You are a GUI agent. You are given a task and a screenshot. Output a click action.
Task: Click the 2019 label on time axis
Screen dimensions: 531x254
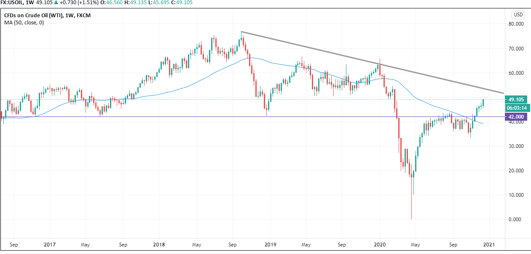pos(270,244)
